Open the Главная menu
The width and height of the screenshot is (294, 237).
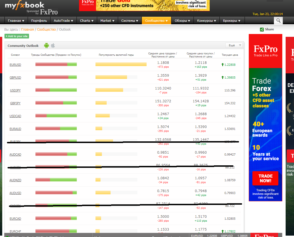16,21
